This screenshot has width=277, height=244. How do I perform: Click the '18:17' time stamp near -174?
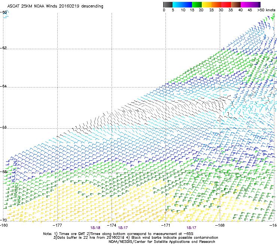click(x=123, y=228)
